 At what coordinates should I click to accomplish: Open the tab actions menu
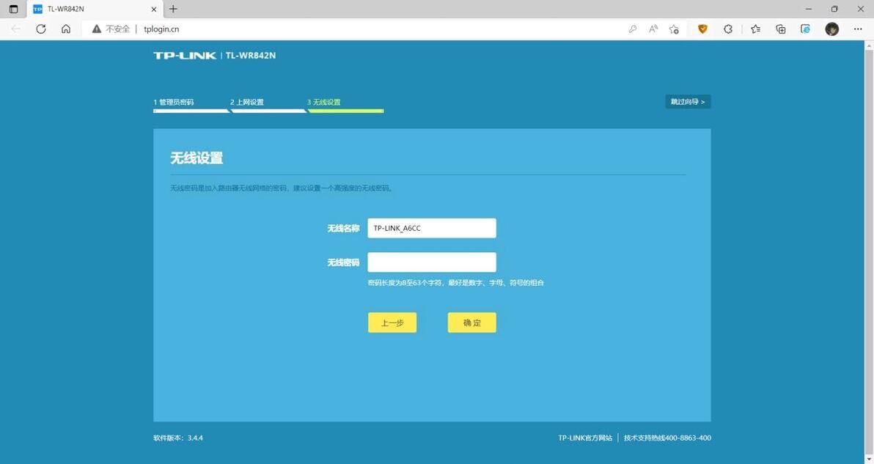(13, 9)
